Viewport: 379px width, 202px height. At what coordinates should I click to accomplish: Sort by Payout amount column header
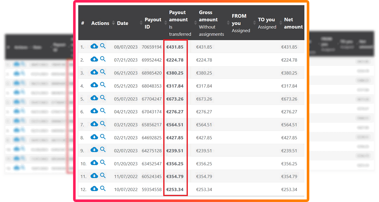pos(178,23)
